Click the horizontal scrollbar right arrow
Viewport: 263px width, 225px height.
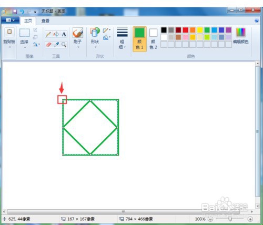(x=252, y=212)
